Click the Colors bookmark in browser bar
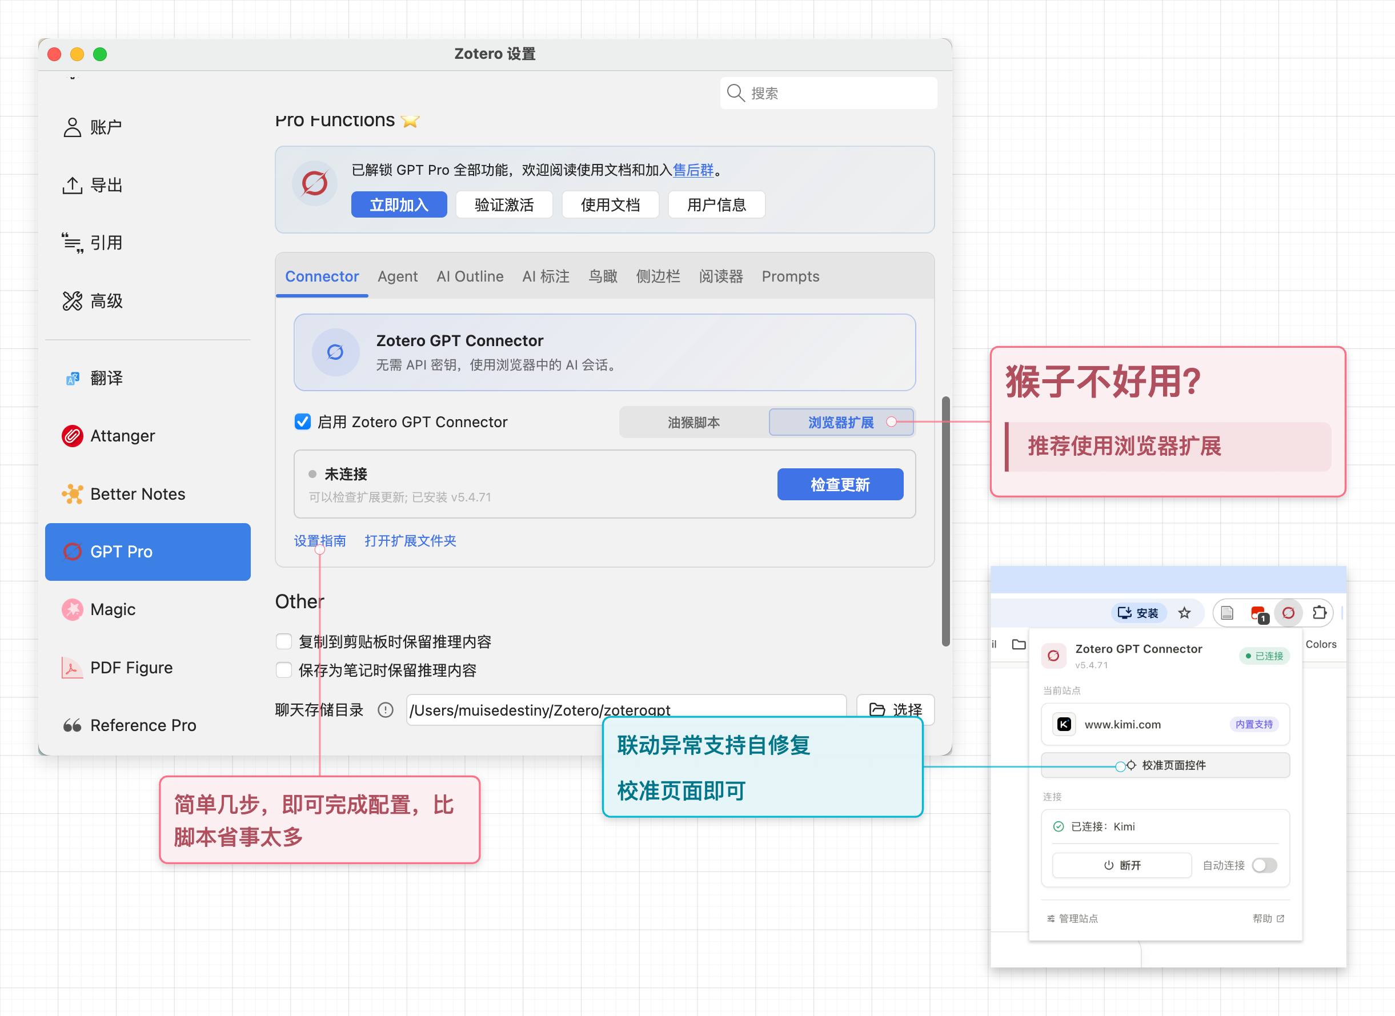Image resolution: width=1395 pixels, height=1016 pixels. click(x=1321, y=644)
